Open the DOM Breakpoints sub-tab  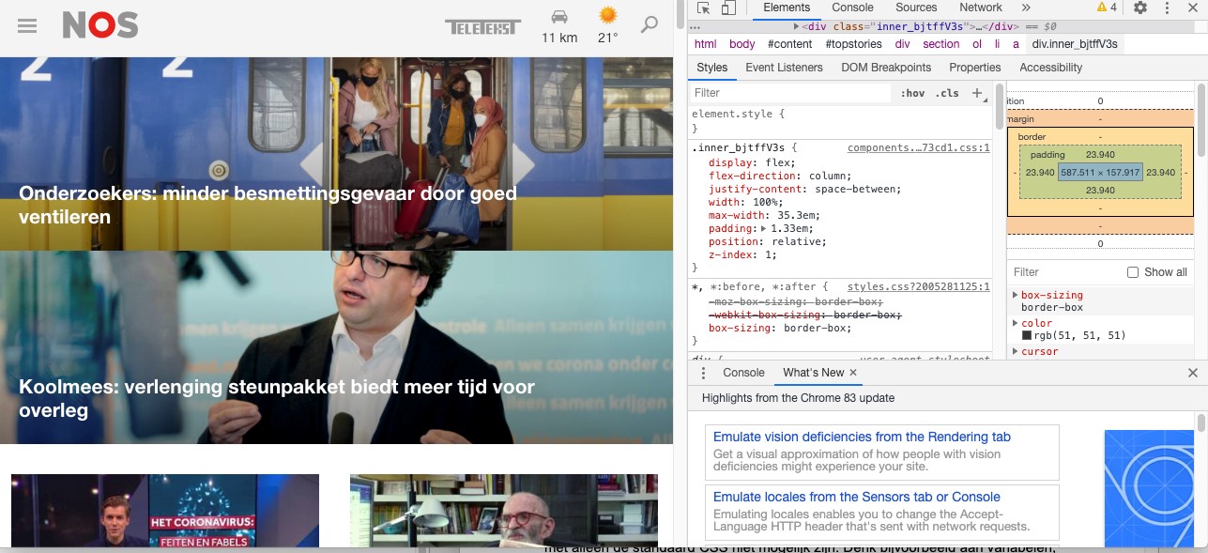point(886,68)
